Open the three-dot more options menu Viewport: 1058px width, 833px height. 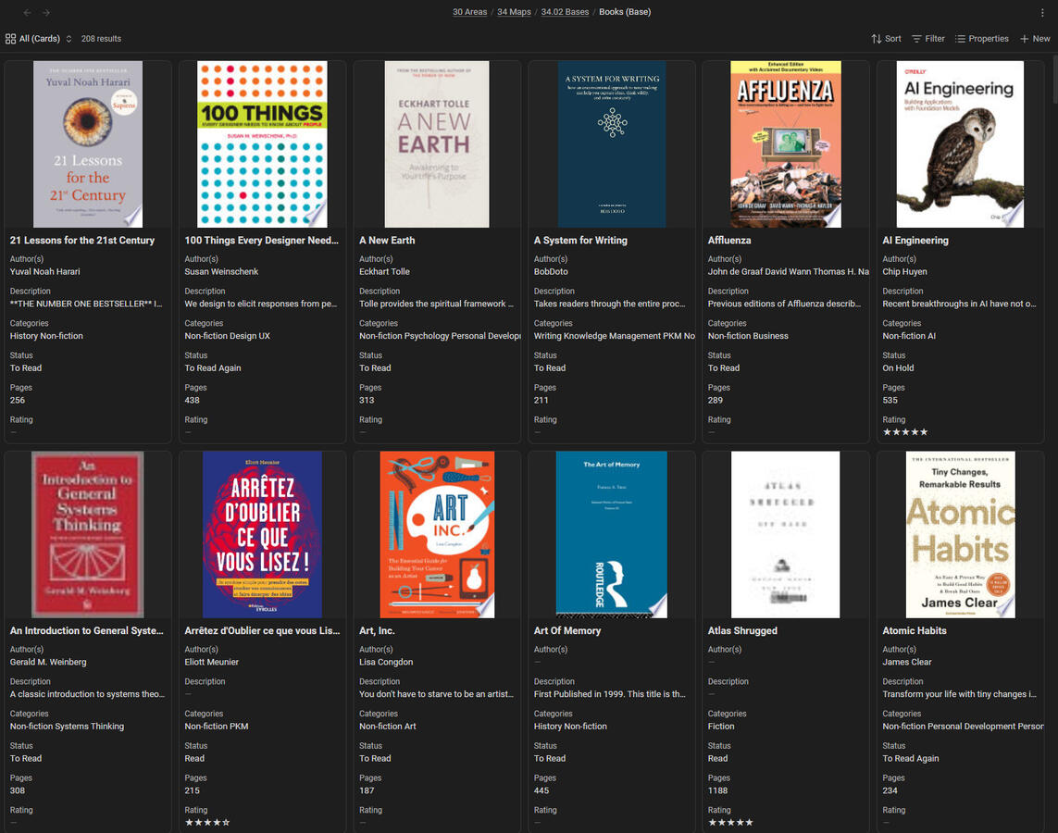tap(1043, 11)
